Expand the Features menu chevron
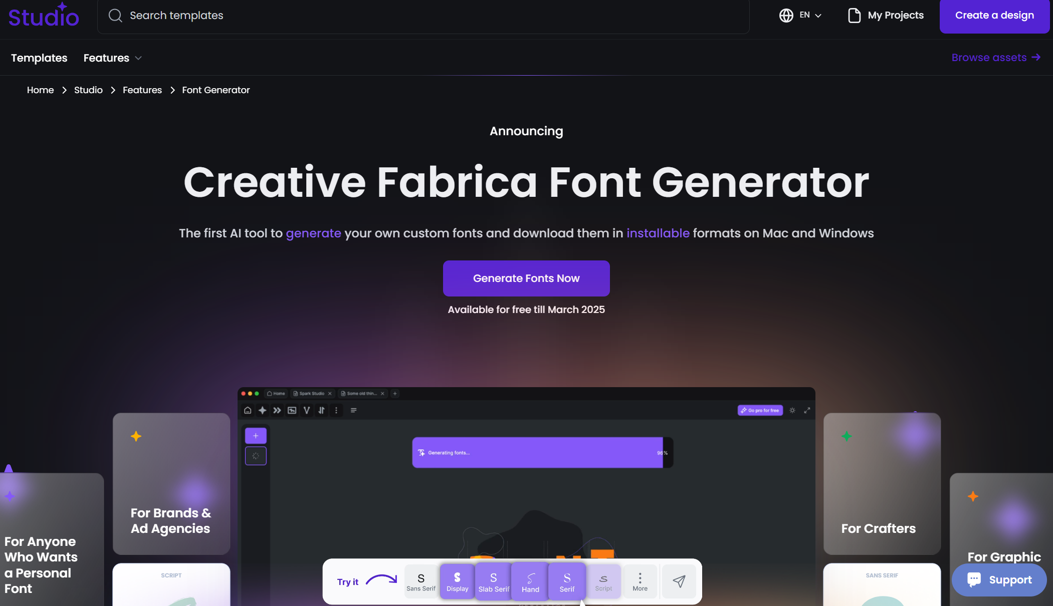This screenshot has height=606, width=1053. click(x=138, y=59)
